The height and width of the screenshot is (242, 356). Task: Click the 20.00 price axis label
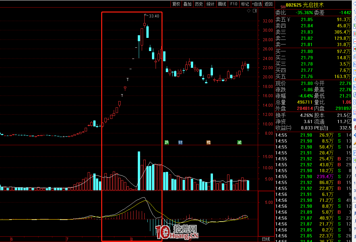click(x=268, y=77)
